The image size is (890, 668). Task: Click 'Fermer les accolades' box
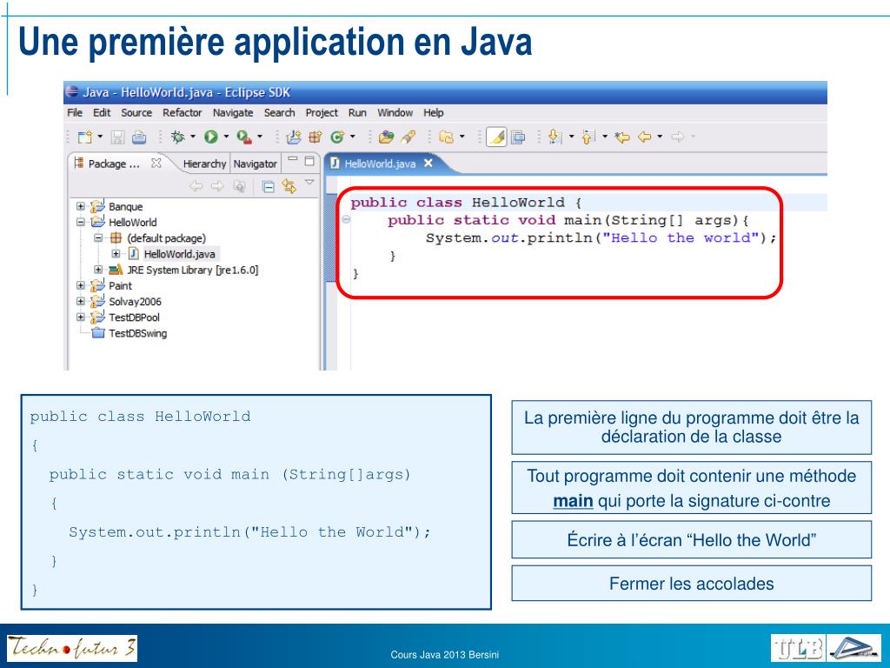(691, 584)
